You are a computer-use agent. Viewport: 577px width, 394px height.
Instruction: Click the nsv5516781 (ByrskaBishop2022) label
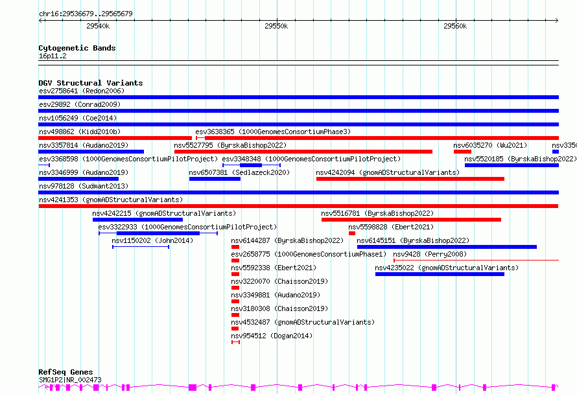coord(377,213)
